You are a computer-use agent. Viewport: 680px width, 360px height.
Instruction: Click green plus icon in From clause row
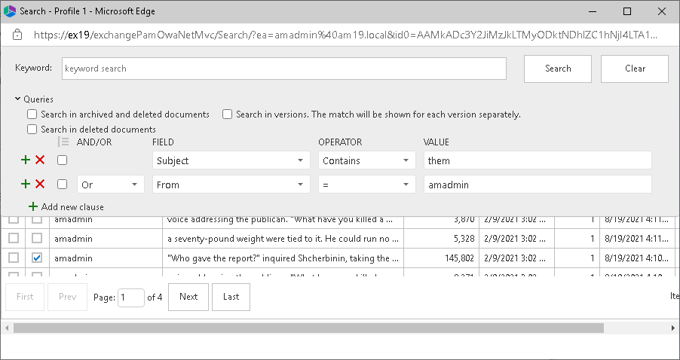26,185
